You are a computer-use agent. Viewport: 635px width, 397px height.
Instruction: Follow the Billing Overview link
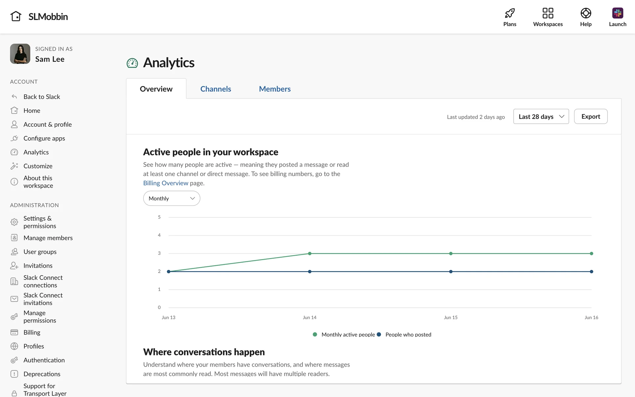pyautogui.click(x=165, y=183)
